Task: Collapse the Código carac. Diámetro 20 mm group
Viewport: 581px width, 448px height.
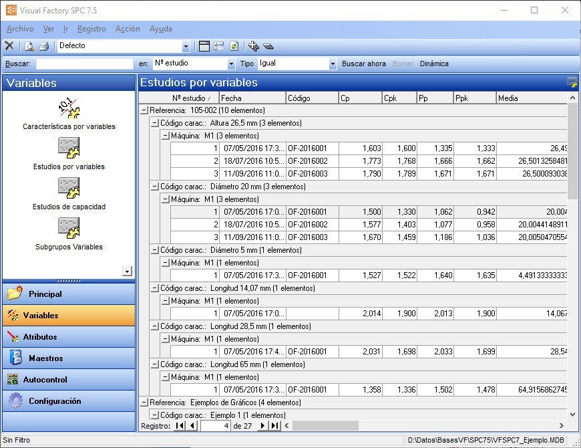Action: [x=155, y=187]
